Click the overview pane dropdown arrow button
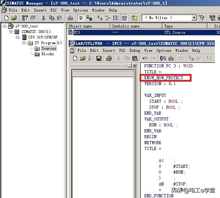220x198 pixels. [130, 65]
